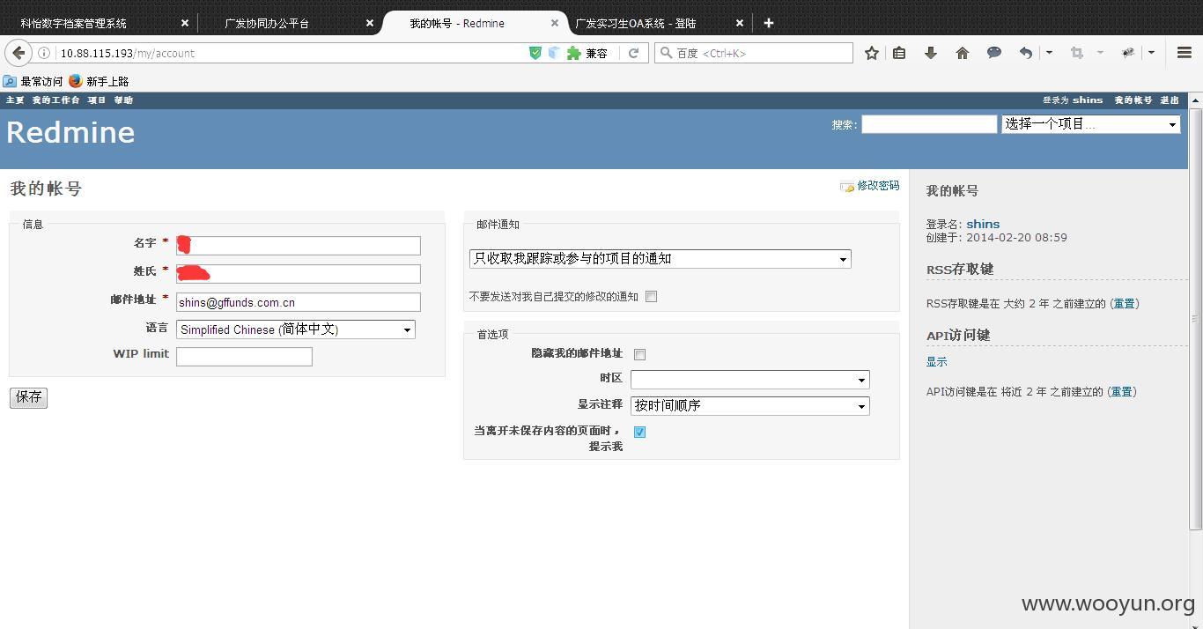This screenshot has height=629, width=1203.
Task: Open the green shield security icon
Action: [535, 53]
